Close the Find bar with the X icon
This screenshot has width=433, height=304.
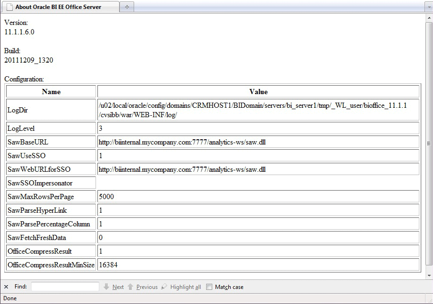(6, 287)
